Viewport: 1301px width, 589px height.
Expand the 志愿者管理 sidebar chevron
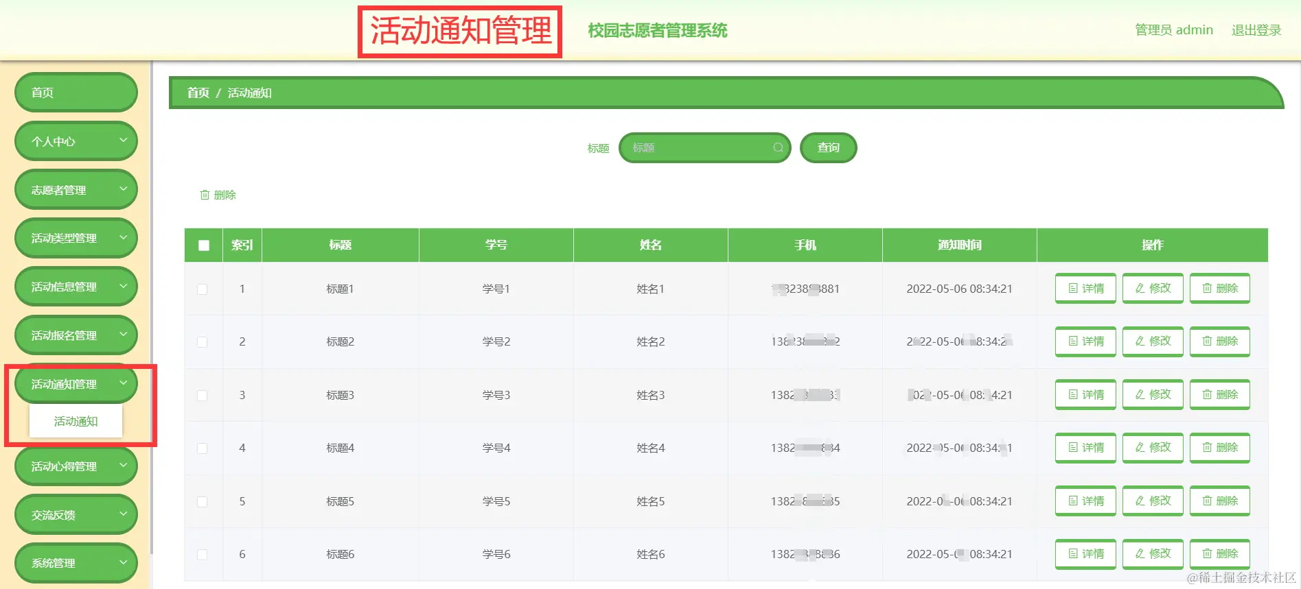(x=124, y=189)
